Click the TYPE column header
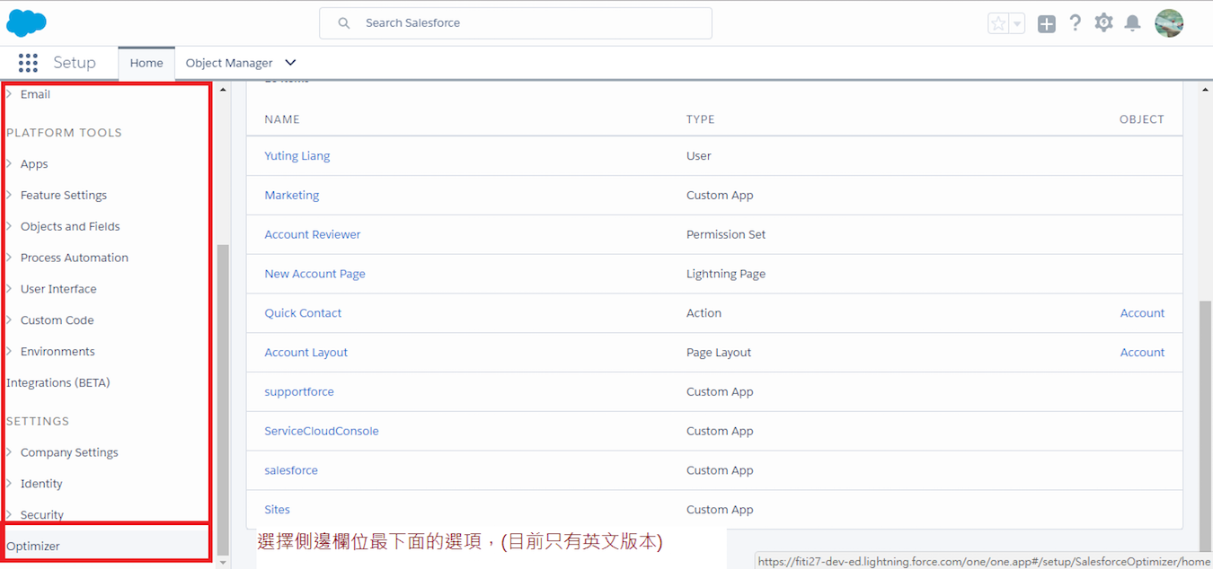 point(701,119)
